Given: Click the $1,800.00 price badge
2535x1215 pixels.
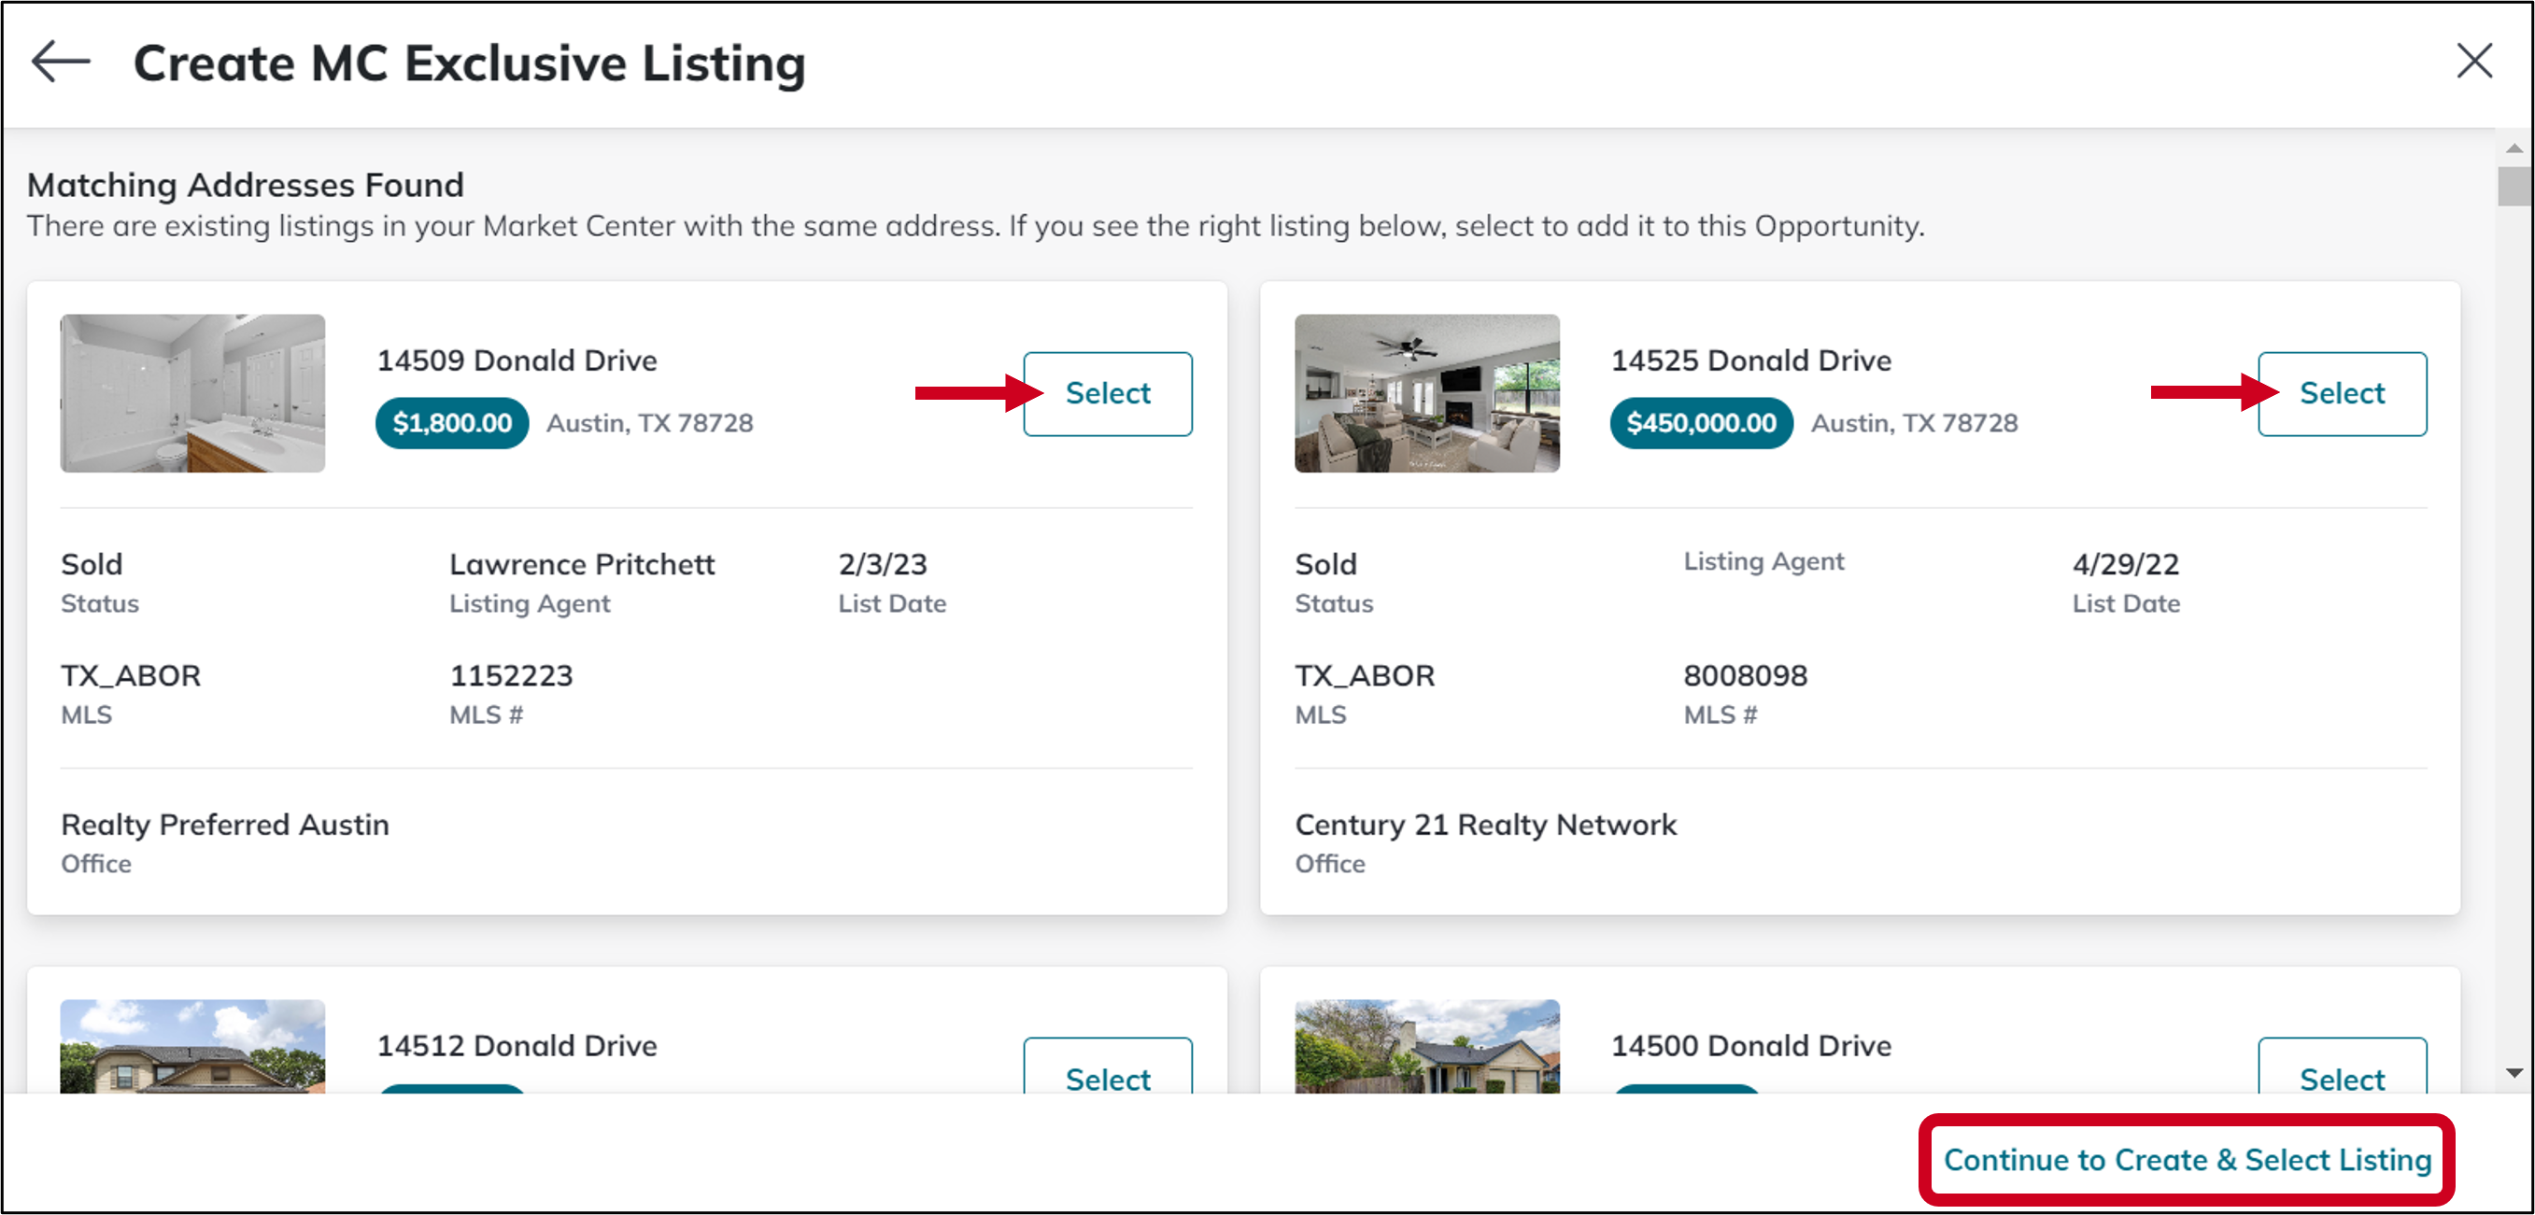Looking at the screenshot, I should click(x=452, y=423).
